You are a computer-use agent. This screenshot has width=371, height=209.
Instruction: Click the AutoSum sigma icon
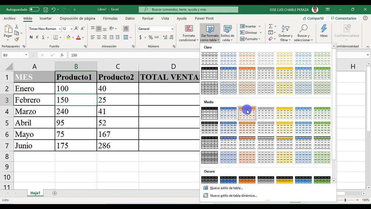click(x=270, y=26)
